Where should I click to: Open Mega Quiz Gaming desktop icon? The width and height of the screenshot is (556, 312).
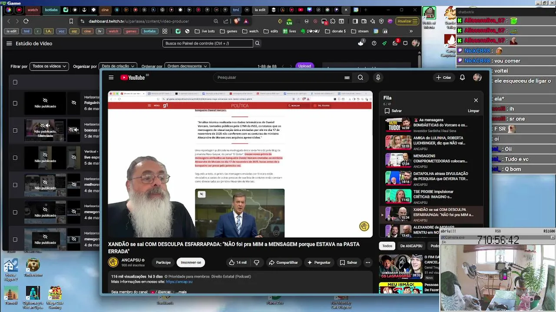[55, 297]
